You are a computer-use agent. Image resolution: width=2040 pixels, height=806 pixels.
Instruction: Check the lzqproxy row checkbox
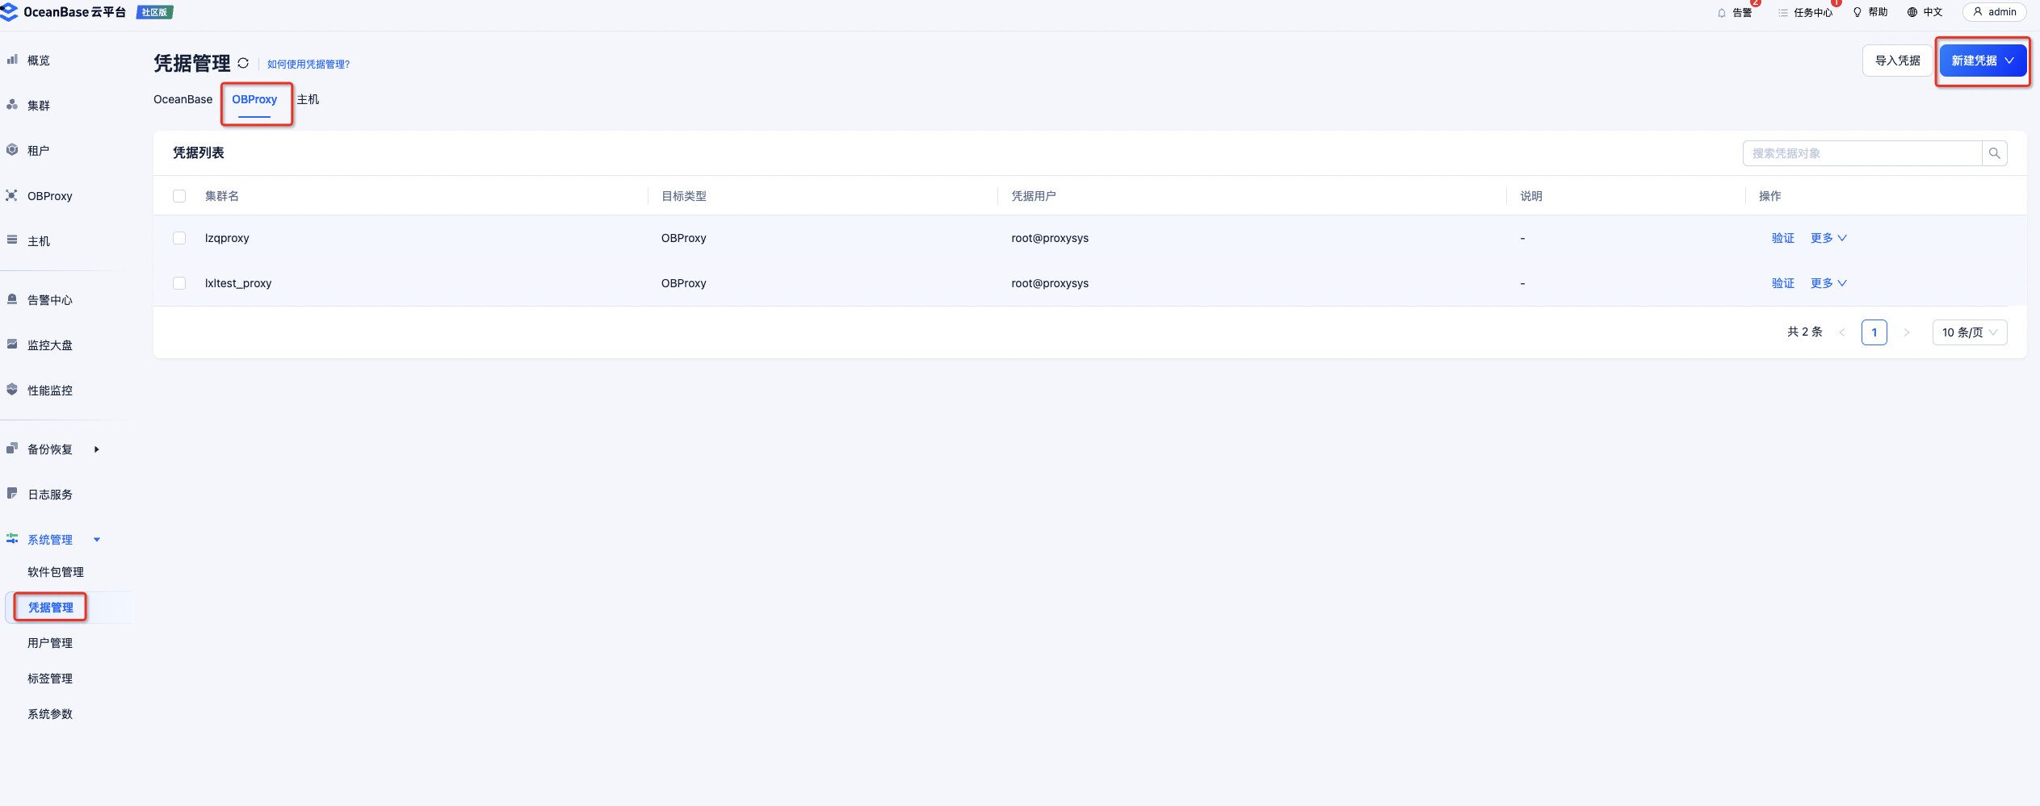click(179, 238)
